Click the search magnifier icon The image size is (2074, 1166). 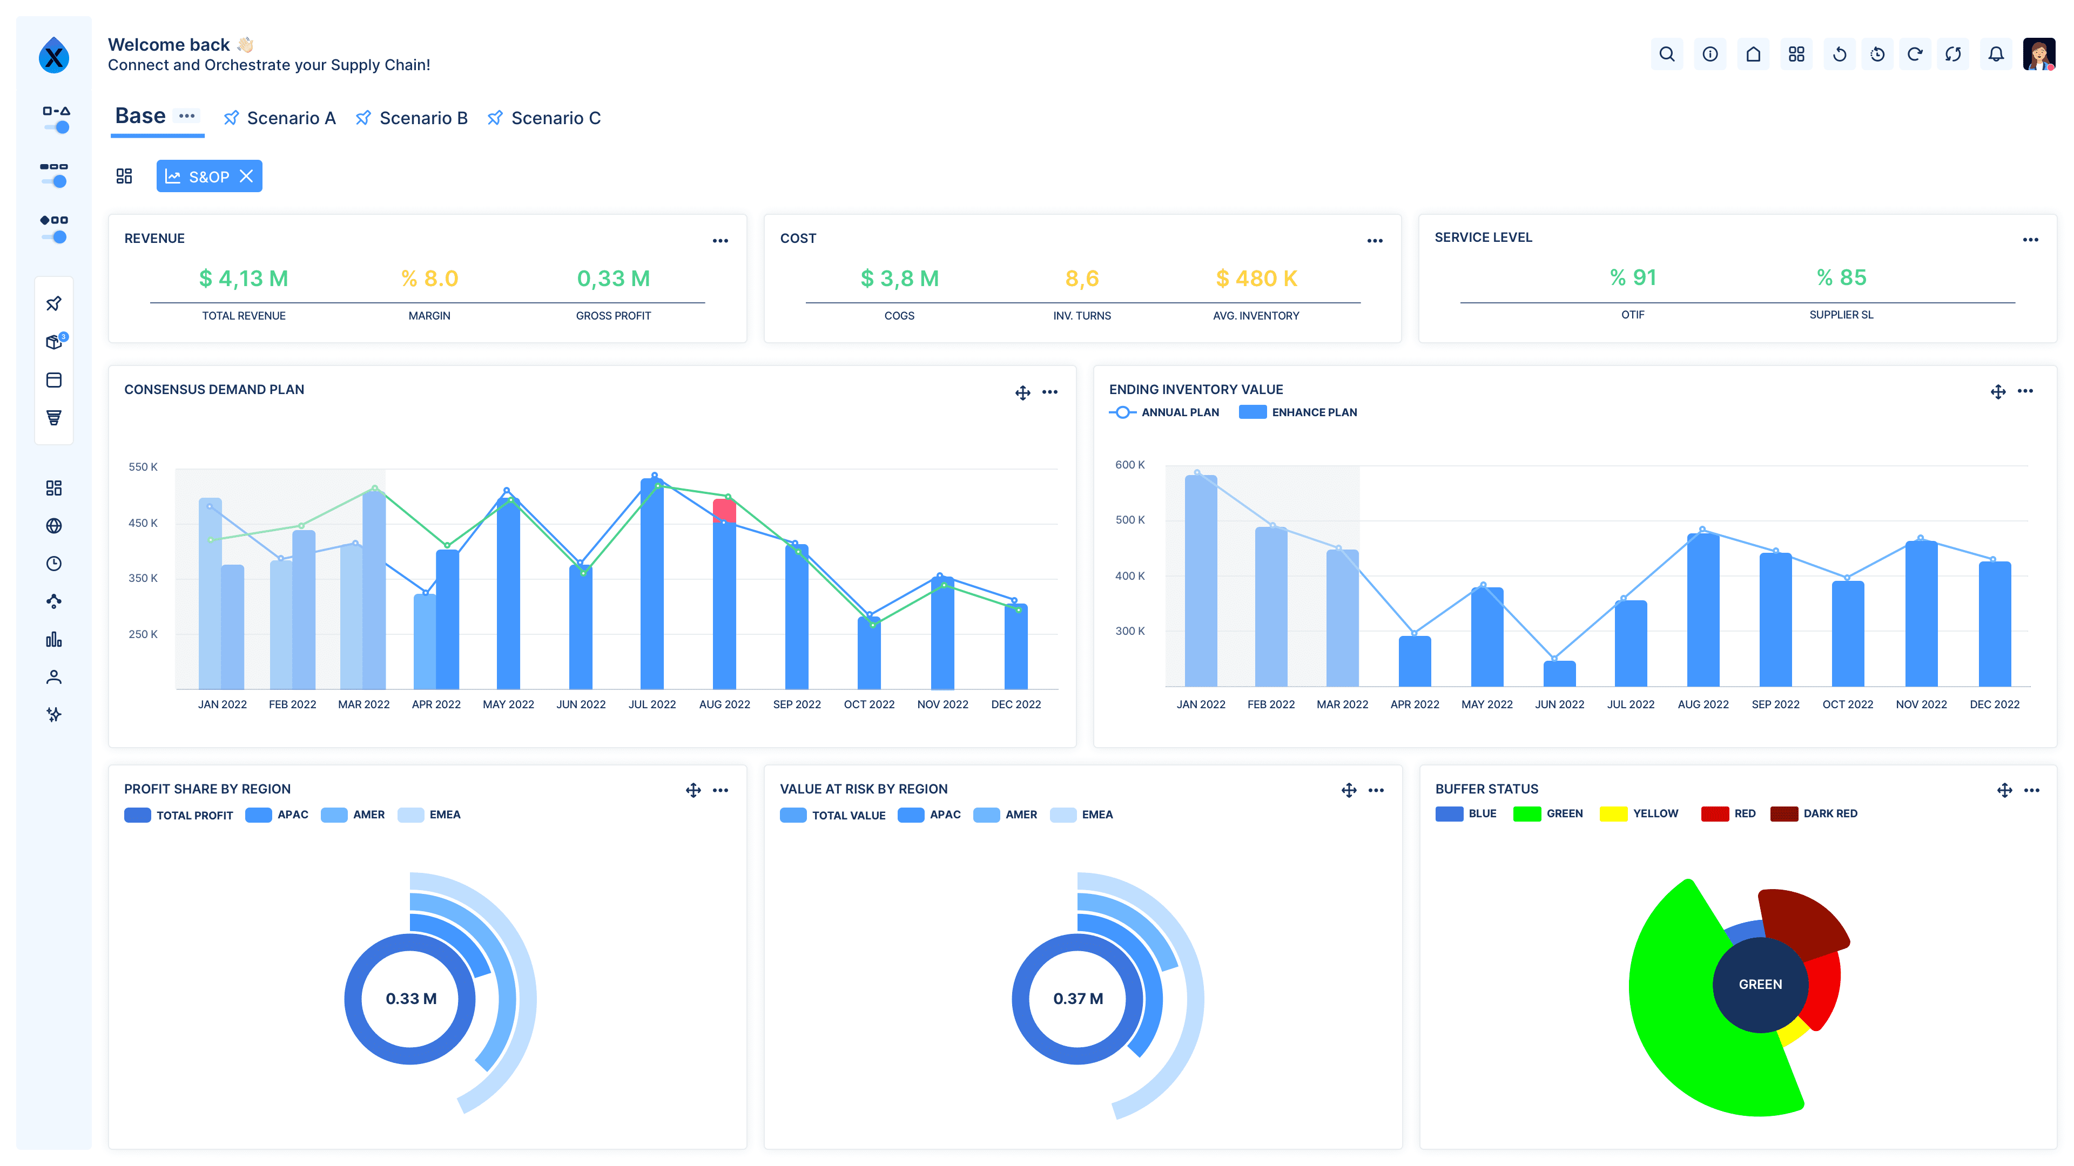point(1667,54)
